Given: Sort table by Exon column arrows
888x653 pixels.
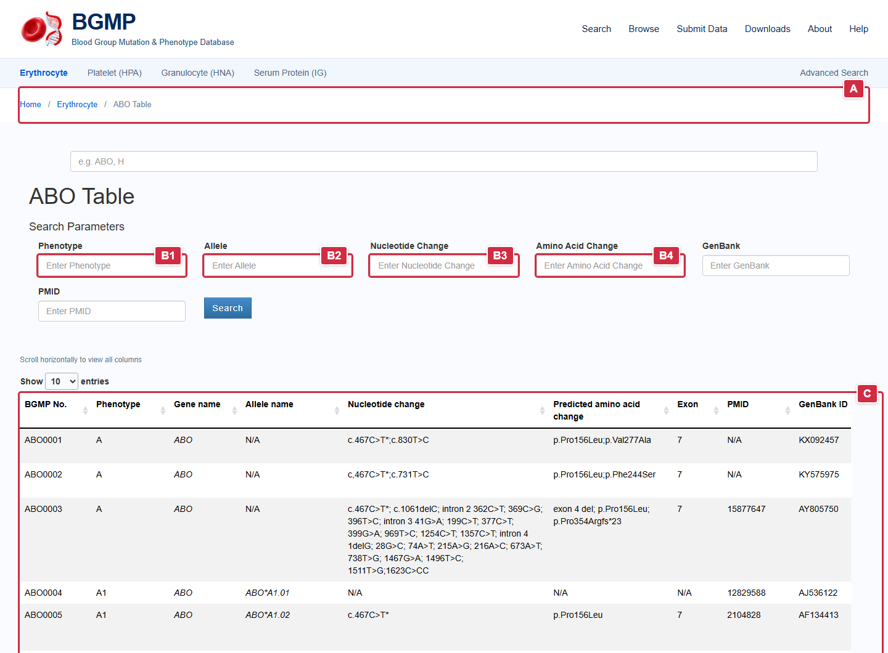Looking at the screenshot, I should (716, 410).
